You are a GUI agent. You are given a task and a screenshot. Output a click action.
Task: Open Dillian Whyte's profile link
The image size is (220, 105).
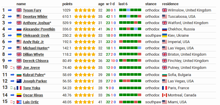click(34, 55)
